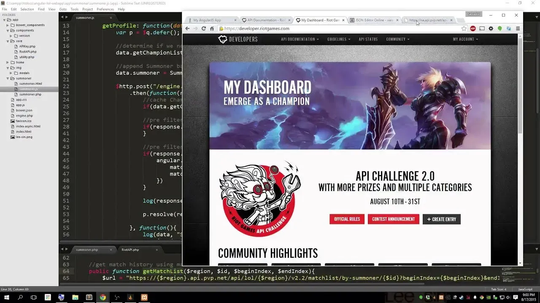This screenshot has height=303, width=540.
Task: Open utility.php in the sidebar
Action: 27,57
